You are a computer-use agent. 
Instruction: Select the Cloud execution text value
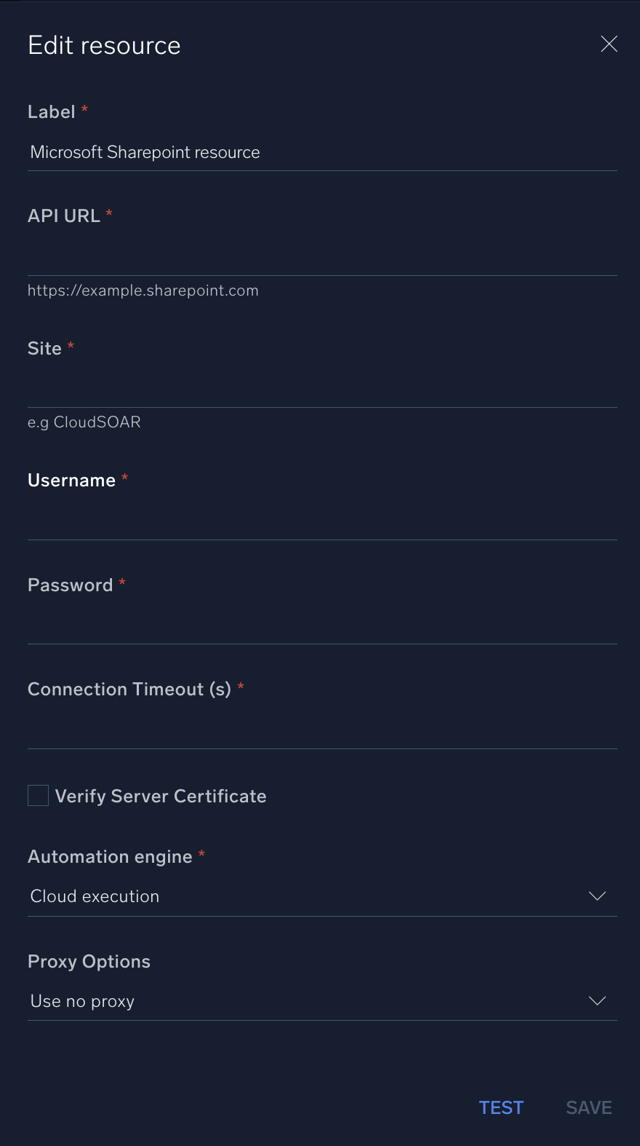click(x=95, y=896)
